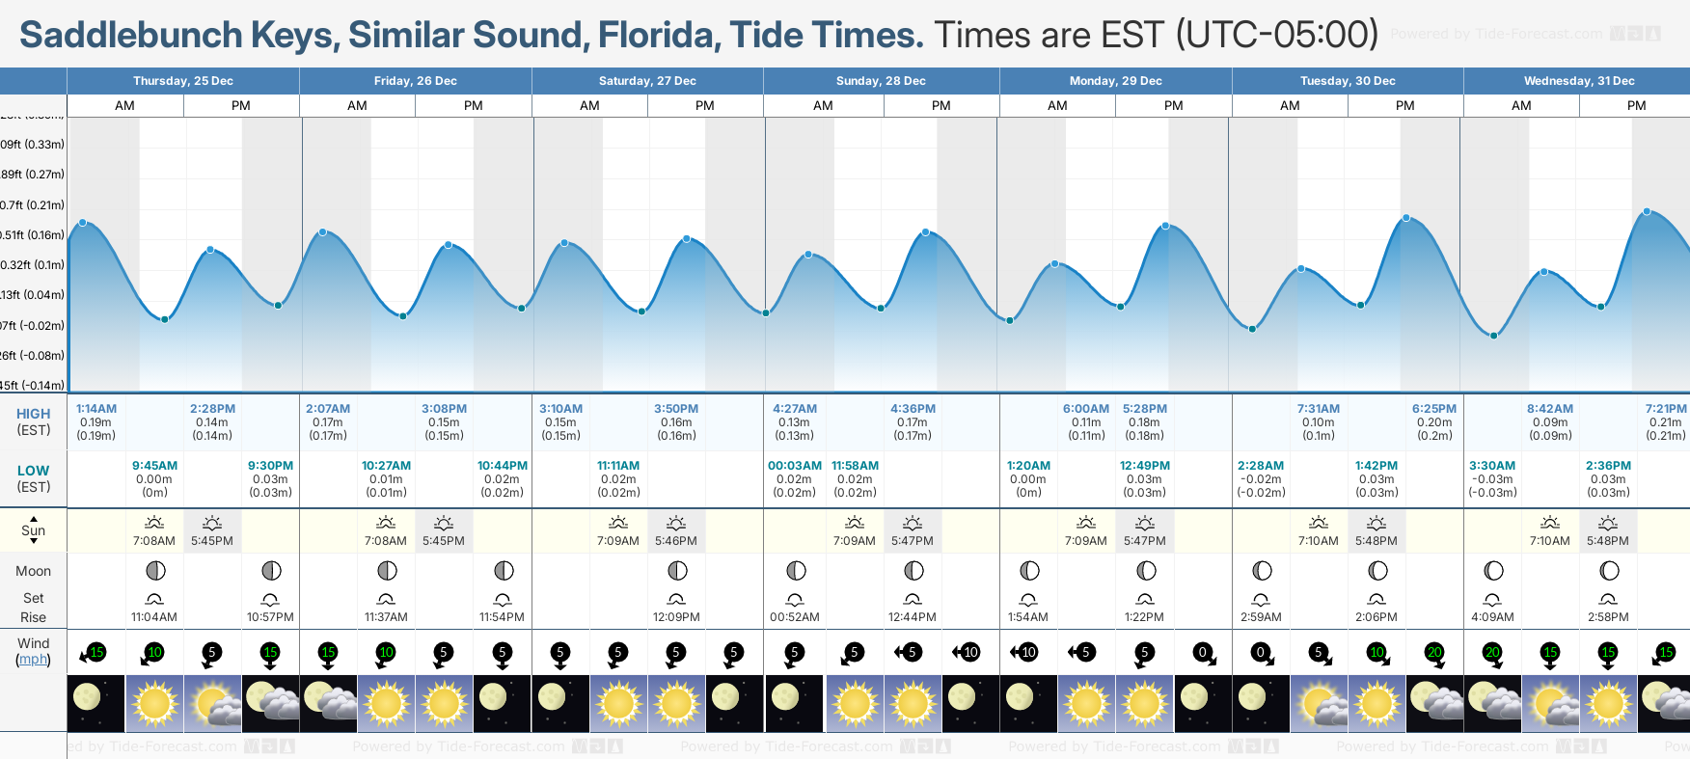Click the moonset icon above 11:04AM
Viewport: 1690px width, 759px height.
point(154,599)
